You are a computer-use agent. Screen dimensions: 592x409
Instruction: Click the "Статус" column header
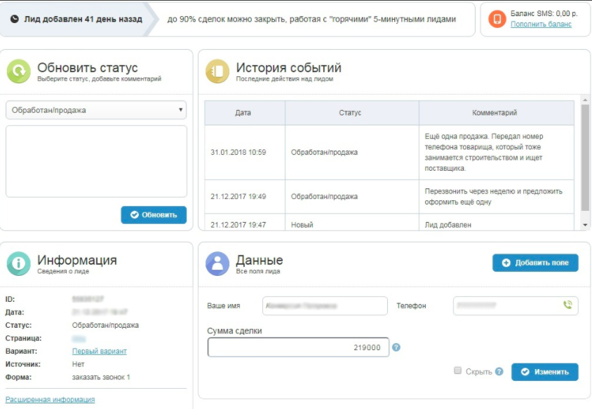click(x=352, y=113)
